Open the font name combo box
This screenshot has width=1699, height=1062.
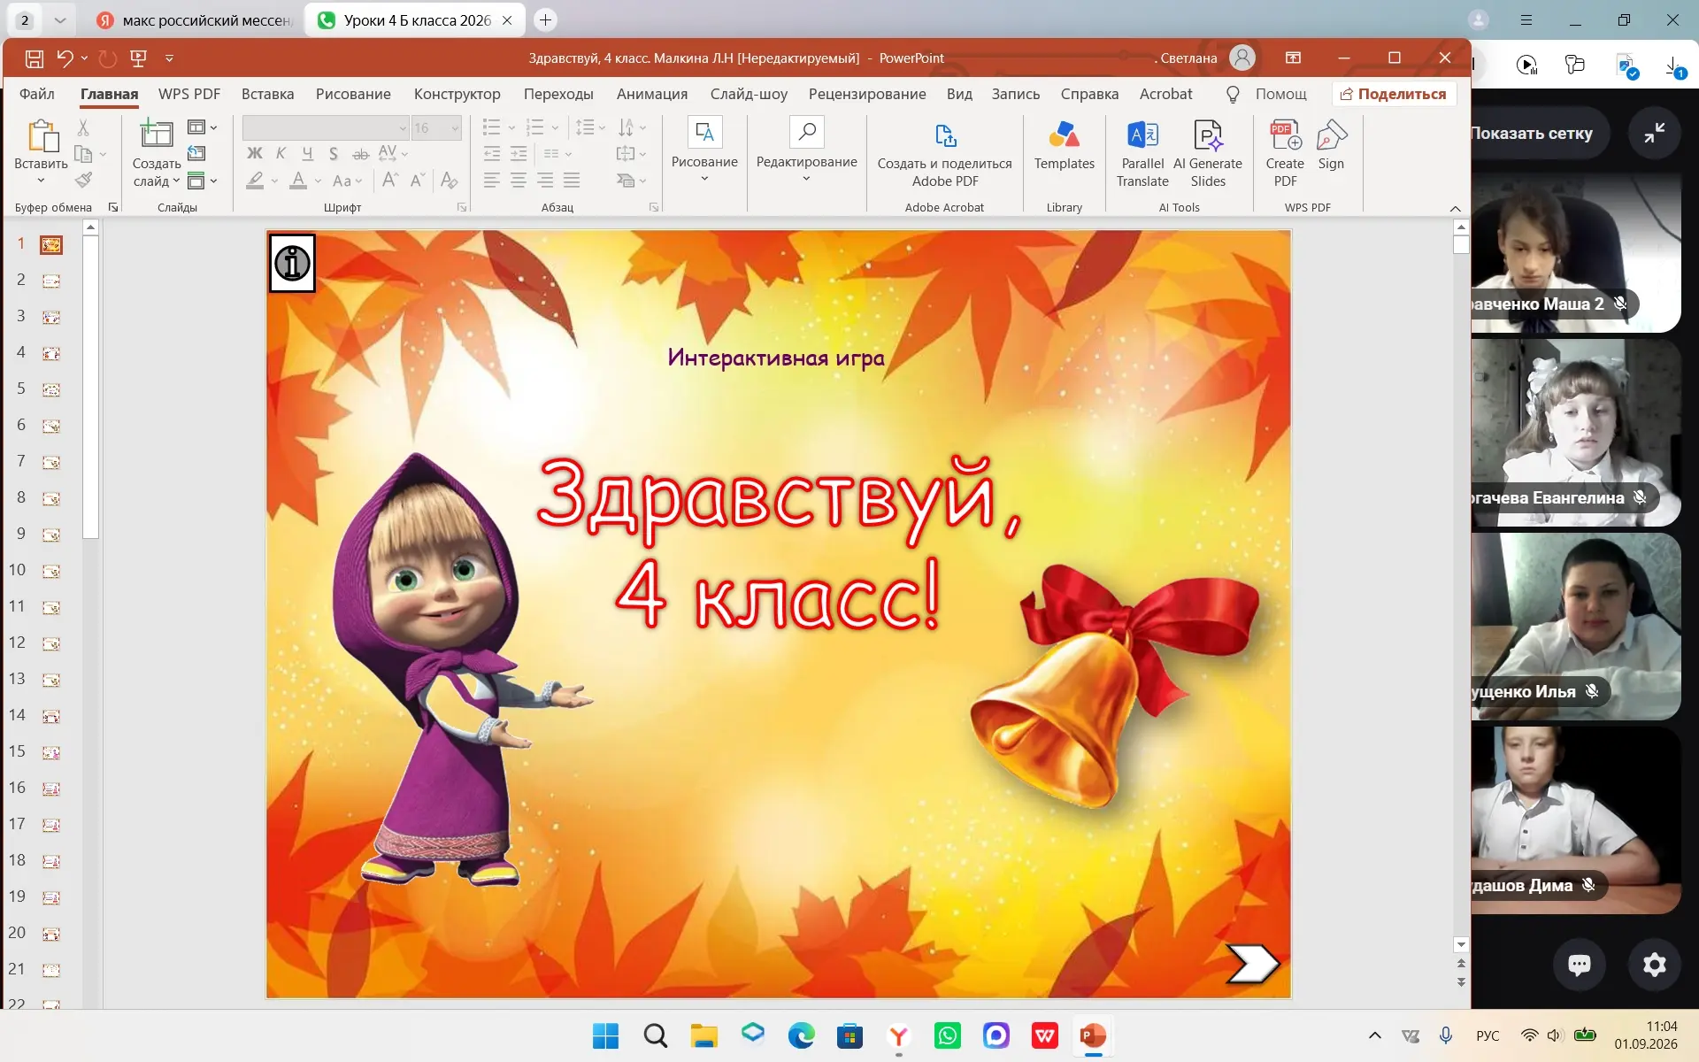pyautogui.click(x=326, y=128)
